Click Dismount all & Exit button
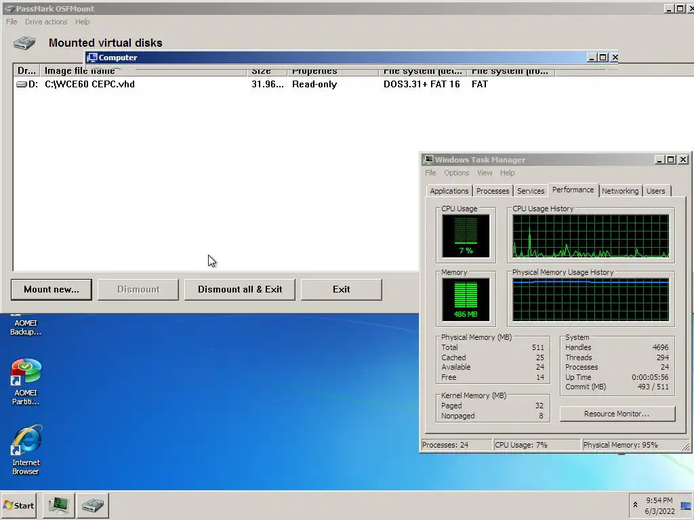Viewport: 694px width, 520px height. pos(239,290)
